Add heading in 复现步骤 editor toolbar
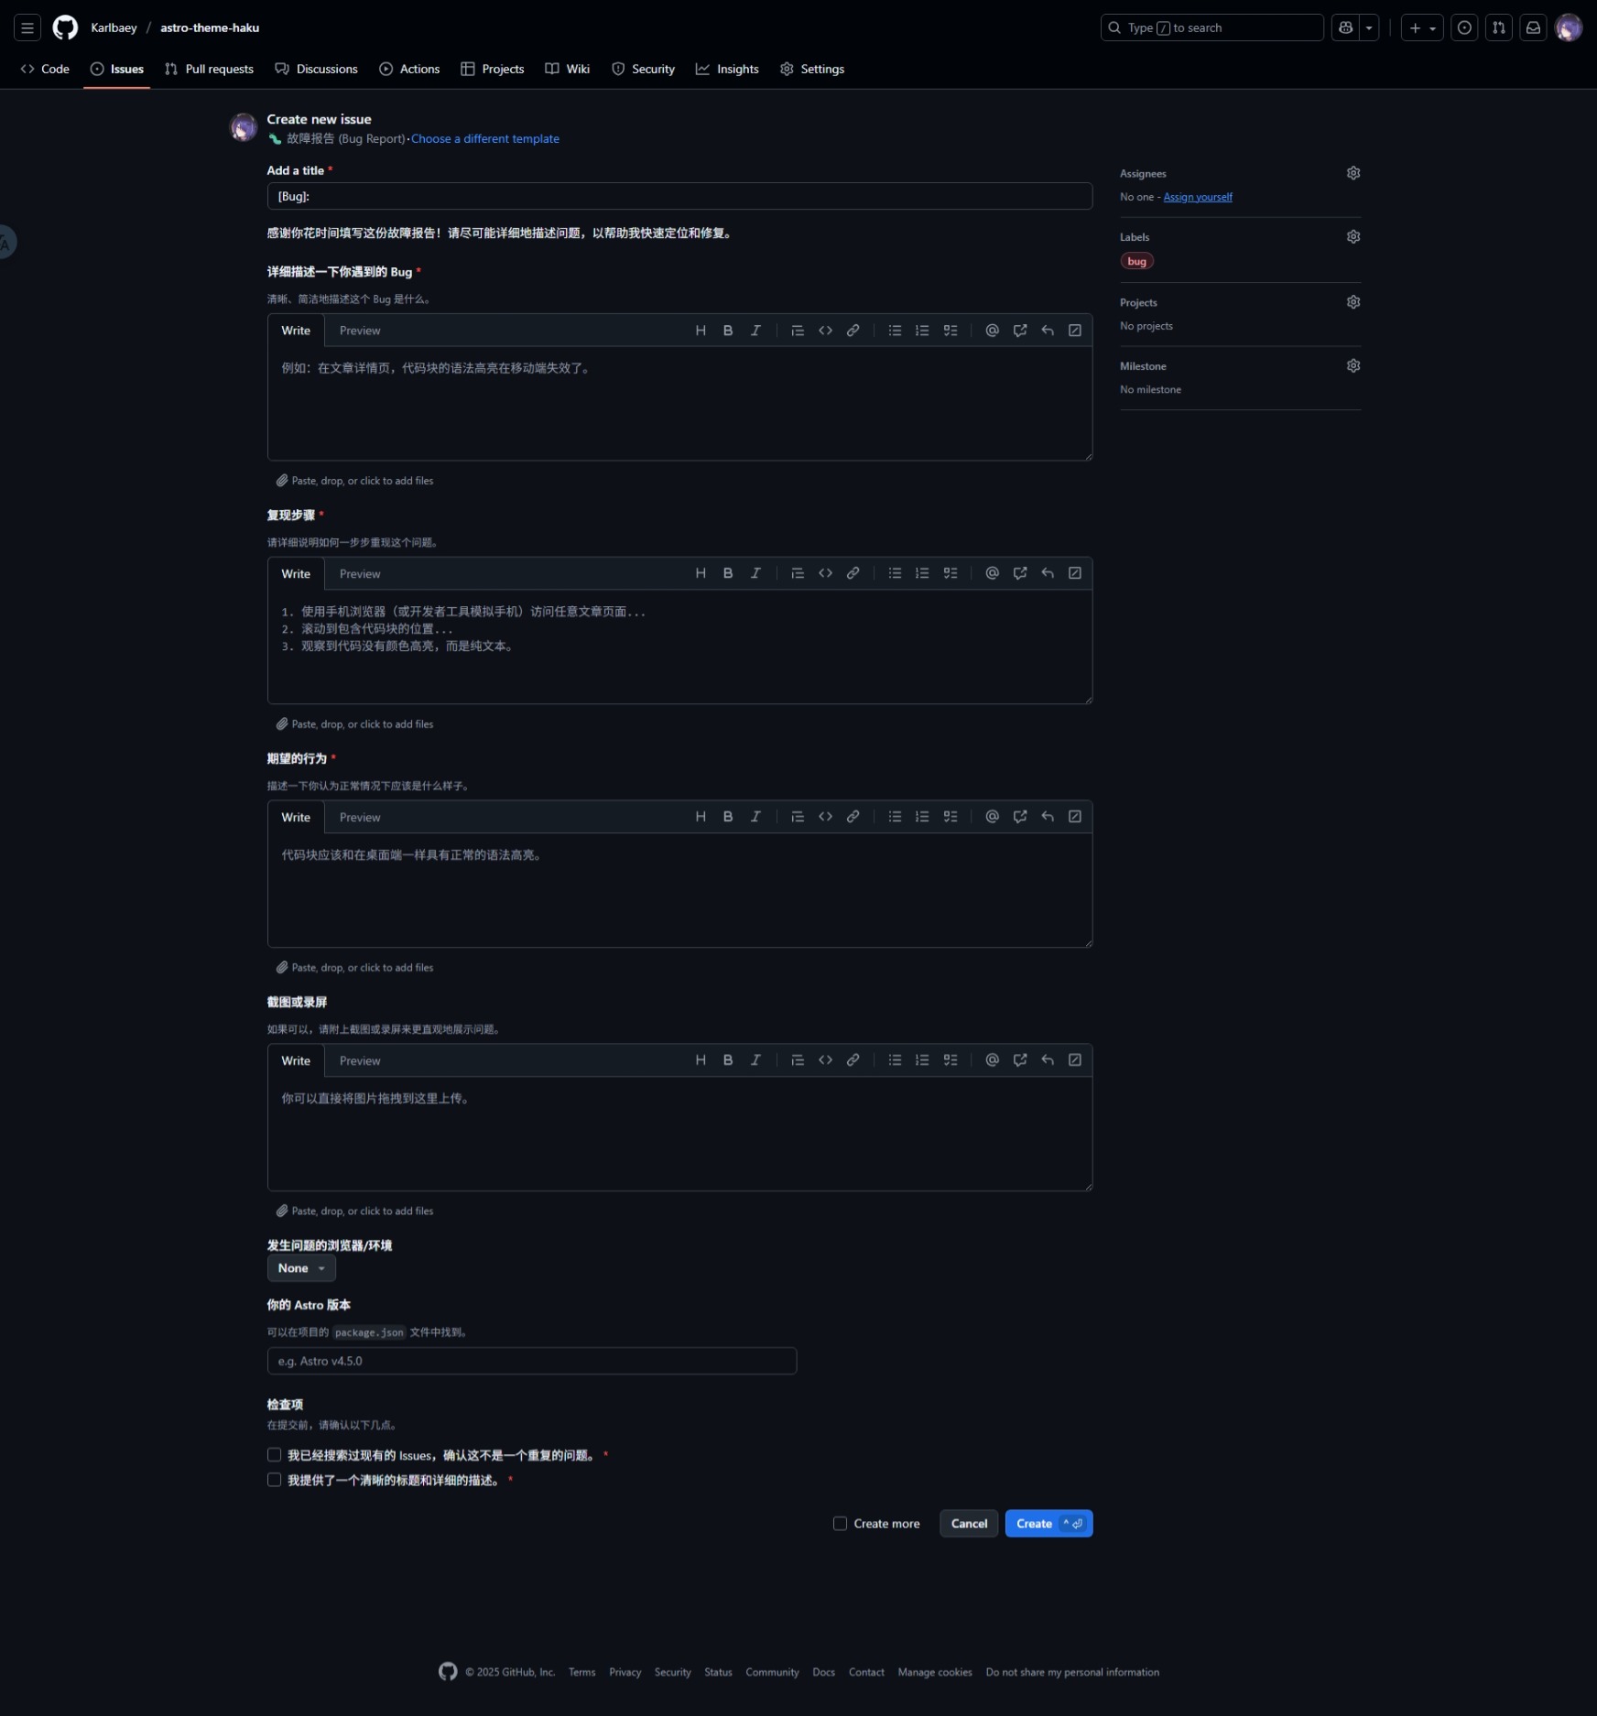 coord(701,573)
